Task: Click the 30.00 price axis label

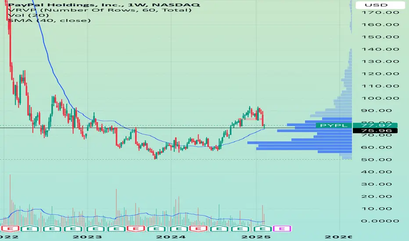Action: click(377, 184)
